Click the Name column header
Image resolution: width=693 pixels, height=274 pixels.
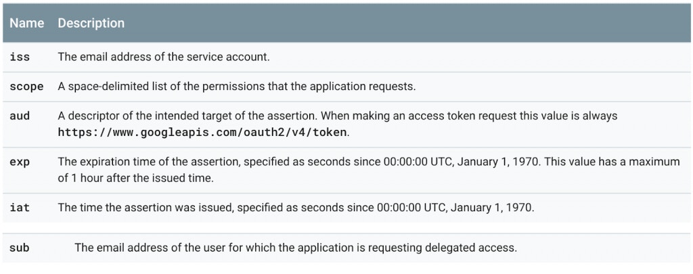coord(26,23)
